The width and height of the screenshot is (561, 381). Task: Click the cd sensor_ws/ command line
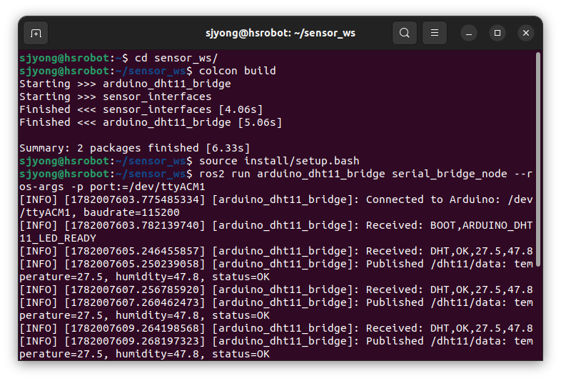pyautogui.click(x=118, y=58)
